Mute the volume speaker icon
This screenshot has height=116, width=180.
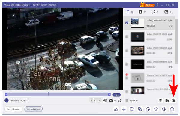click(x=105, y=100)
